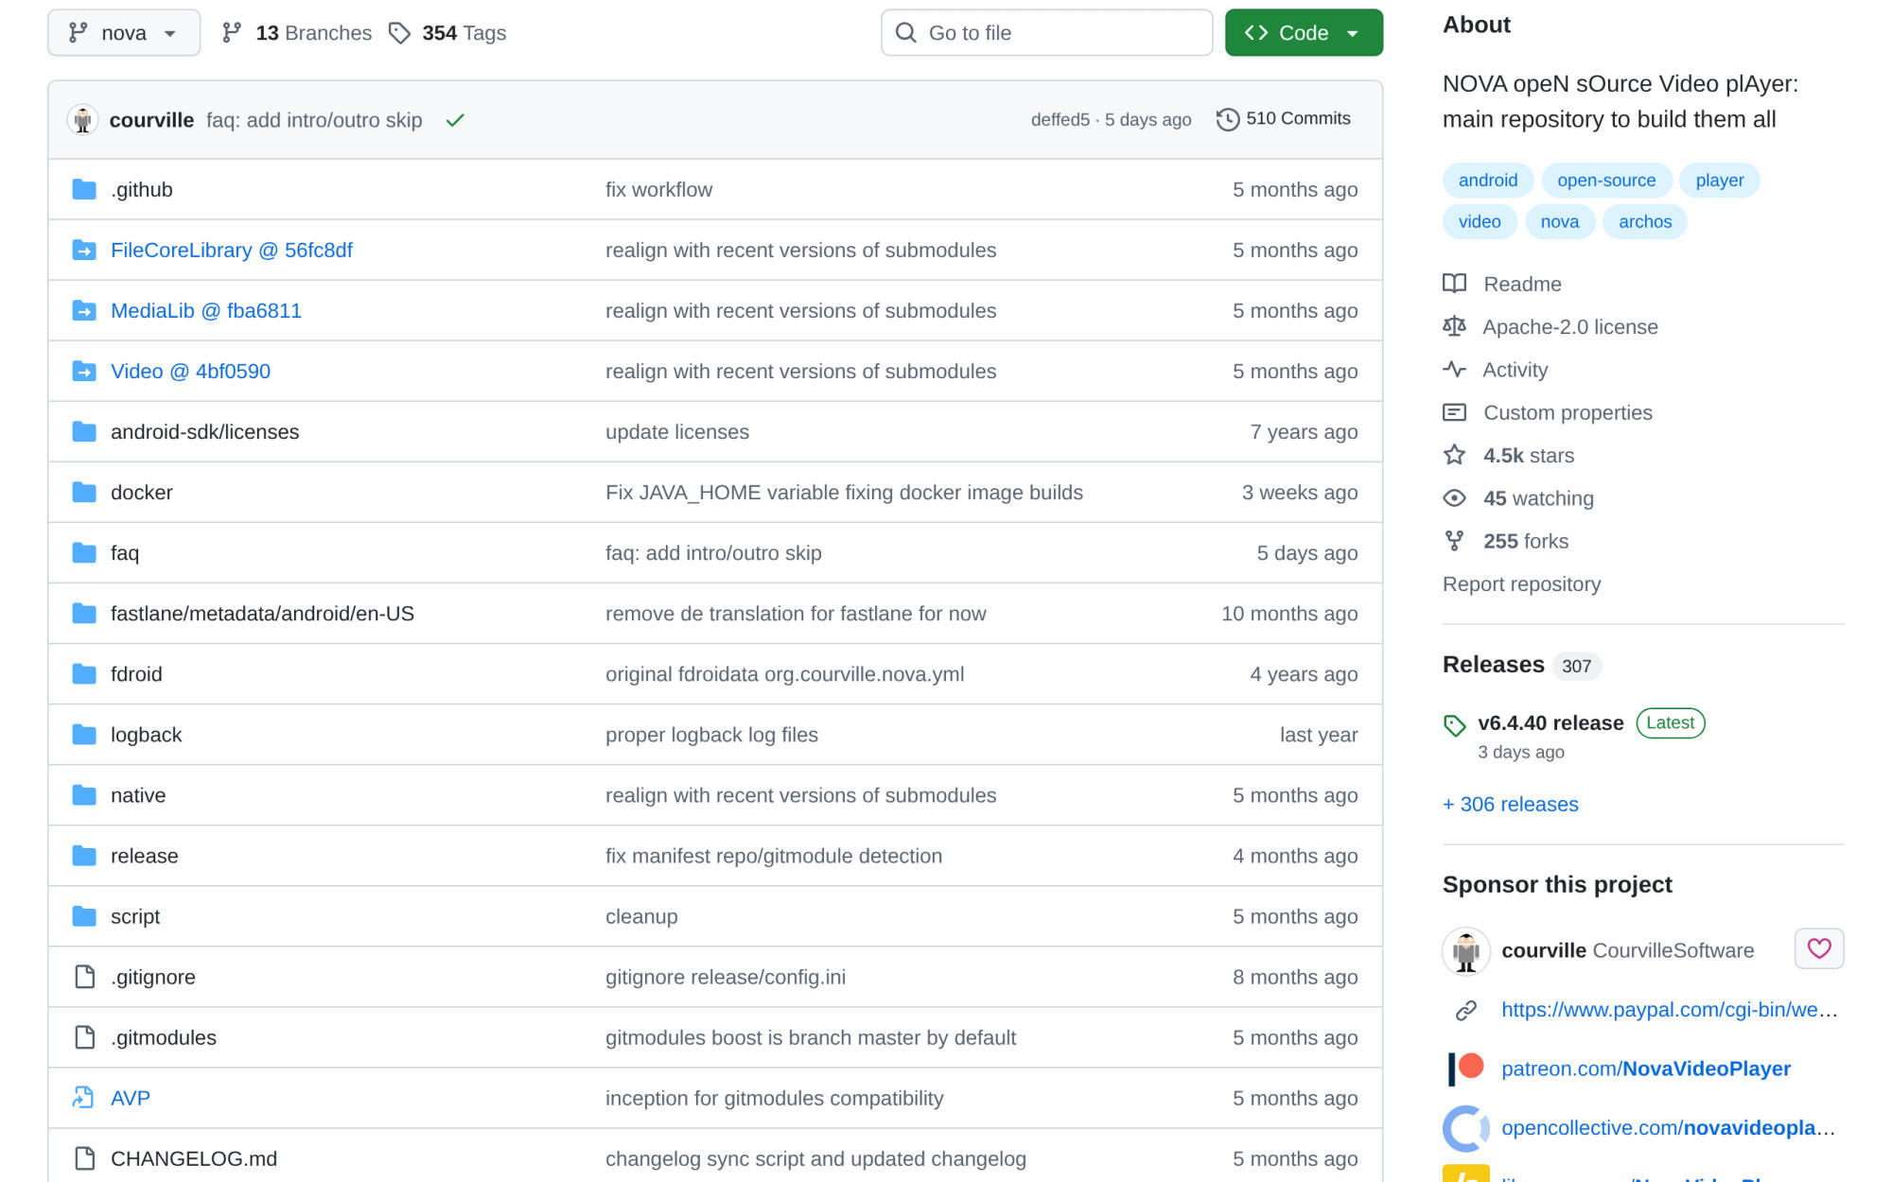This screenshot has height=1182, width=1892.
Task: Click the CHANGELOG.md file icon
Action: point(84,1158)
